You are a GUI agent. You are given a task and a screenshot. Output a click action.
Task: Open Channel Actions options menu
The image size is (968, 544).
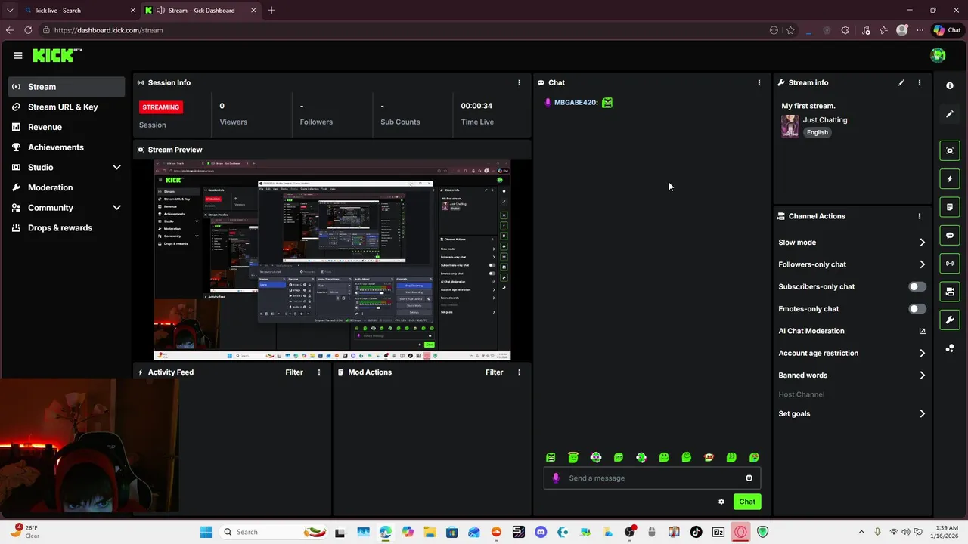920,216
